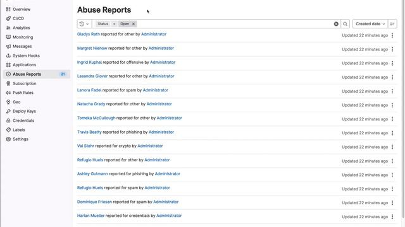The width and height of the screenshot is (405, 227).
Task: Open actions menu for Refugio Huels other report
Action: tap(392, 161)
